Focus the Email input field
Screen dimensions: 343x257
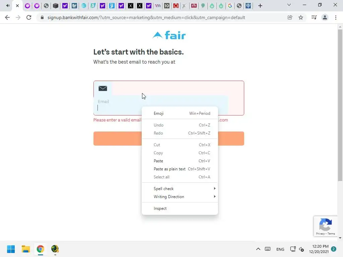coord(161,105)
